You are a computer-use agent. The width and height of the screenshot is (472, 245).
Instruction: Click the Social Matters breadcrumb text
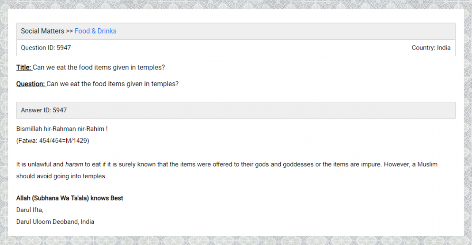coord(42,31)
